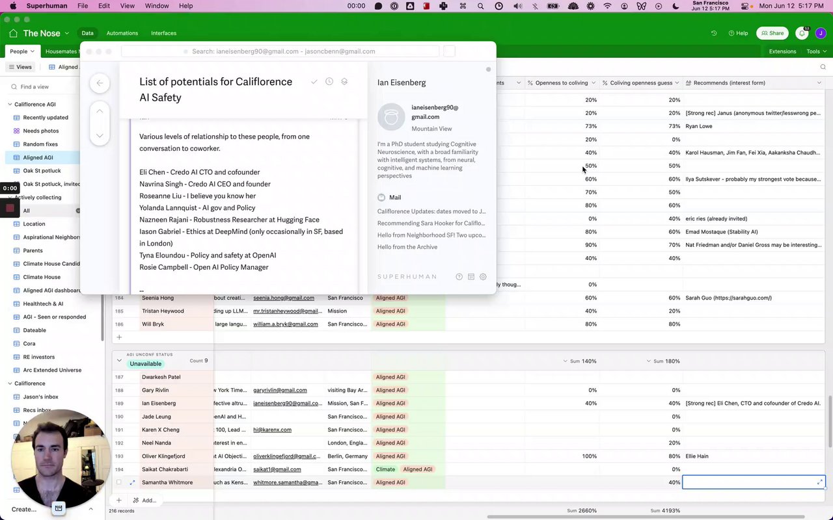
Task: Mark the Superhuman email done with checkmark
Action: click(314, 82)
